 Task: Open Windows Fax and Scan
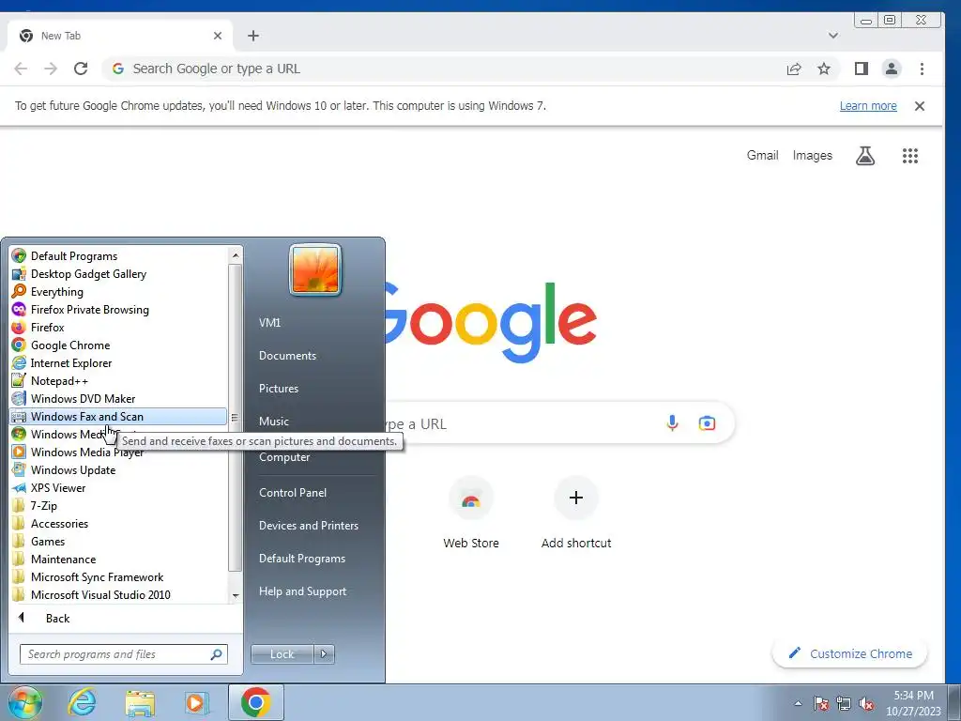click(x=118, y=416)
